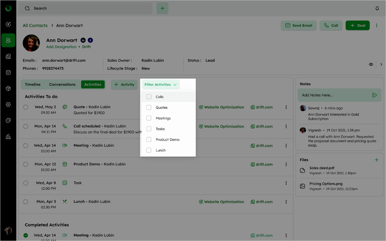Click the user avatar in sidebar
The width and height of the screenshot is (386, 241).
(8, 231)
